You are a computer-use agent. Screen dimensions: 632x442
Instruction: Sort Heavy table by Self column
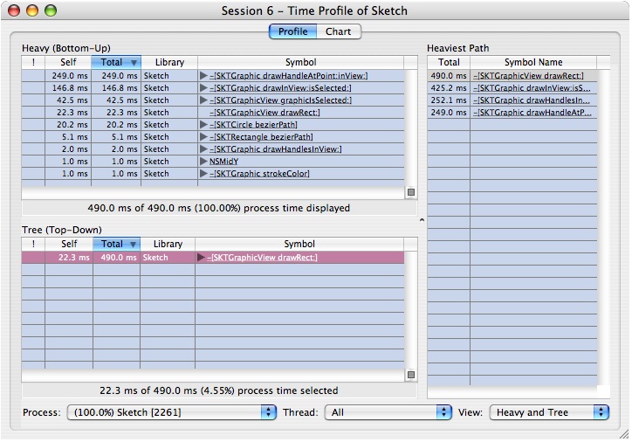coord(68,63)
